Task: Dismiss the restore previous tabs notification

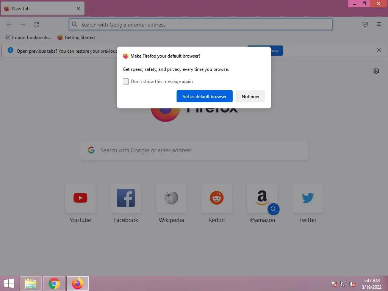Action: (x=379, y=50)
